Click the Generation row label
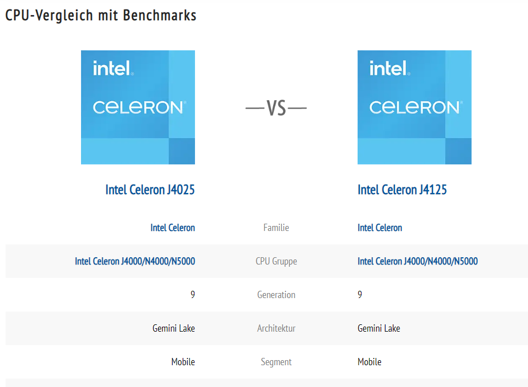 tap(276, 295)
